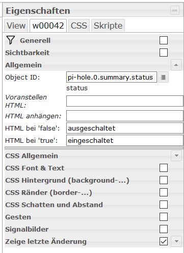The width and height of the screenshot is (184, 253).
Task: Enable the CSS Schatten und Abstand checkbox
Action: tap(164, 205)
